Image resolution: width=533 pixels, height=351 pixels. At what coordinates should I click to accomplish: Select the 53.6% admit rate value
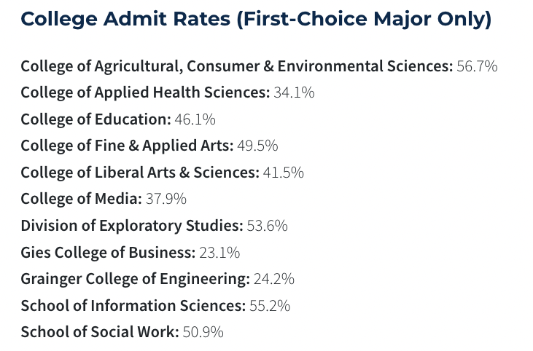click(x=268, y=226)
